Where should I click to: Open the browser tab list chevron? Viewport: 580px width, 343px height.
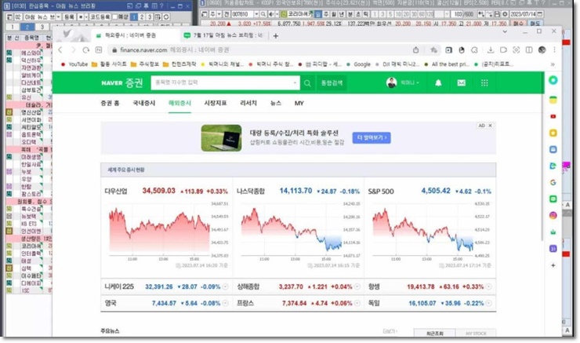coord(505,32)
